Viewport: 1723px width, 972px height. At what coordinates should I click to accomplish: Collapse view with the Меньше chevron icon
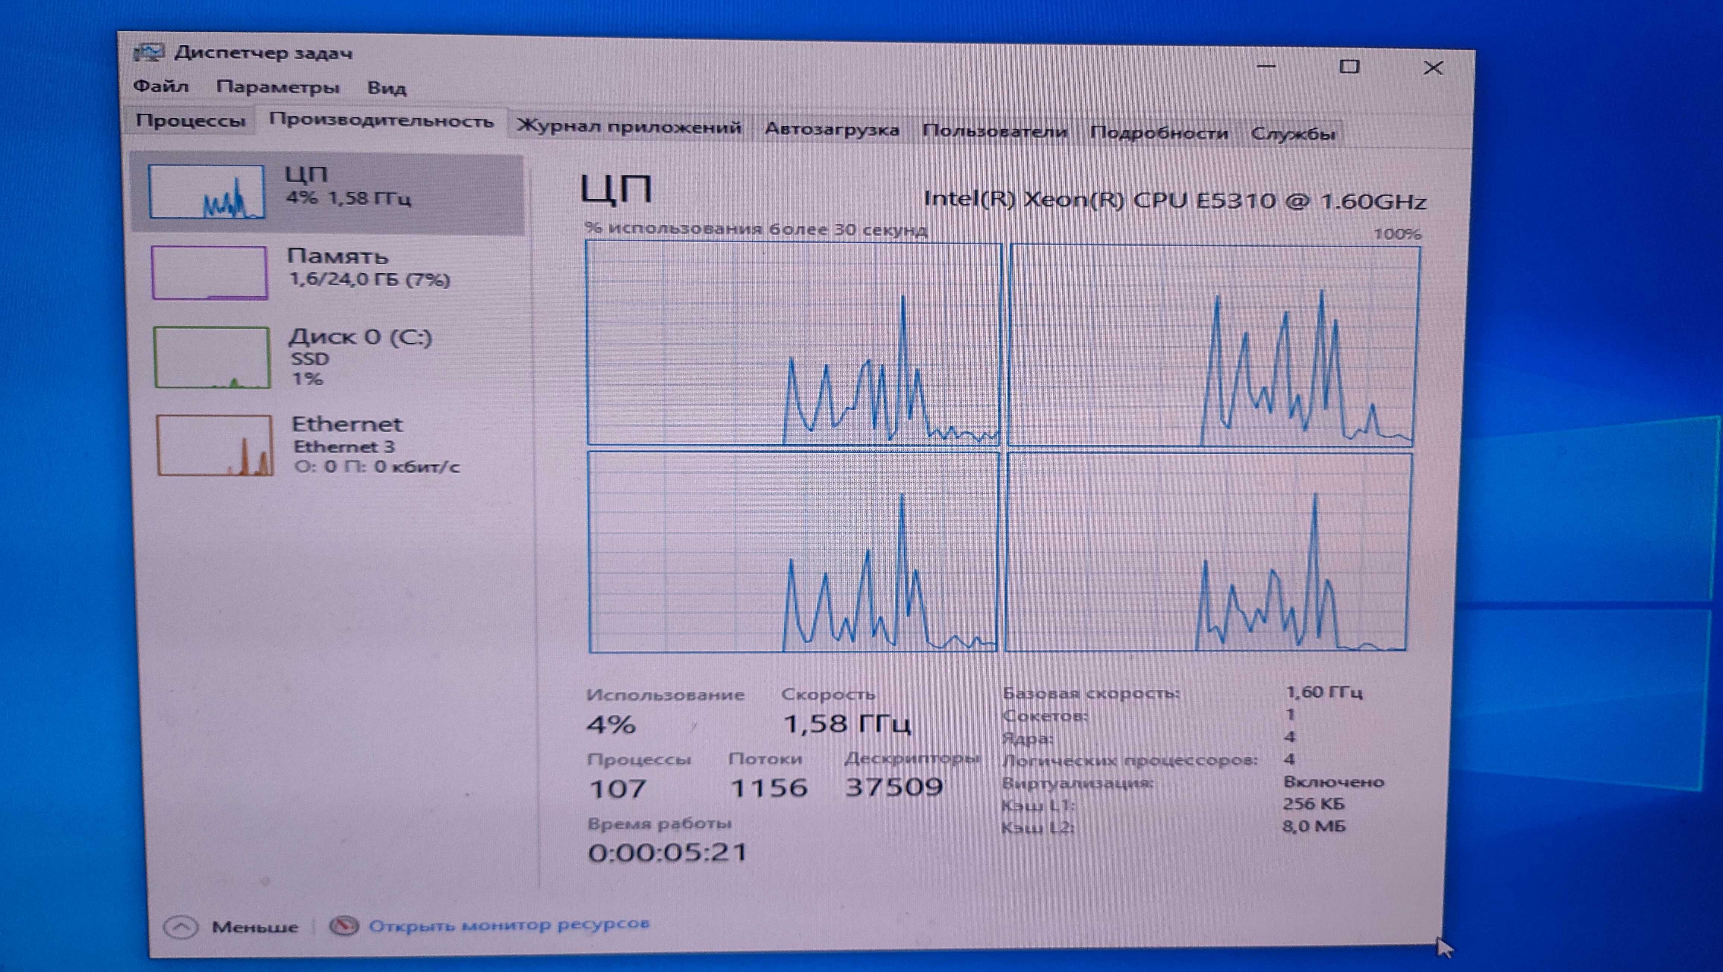tap(181, 927)
